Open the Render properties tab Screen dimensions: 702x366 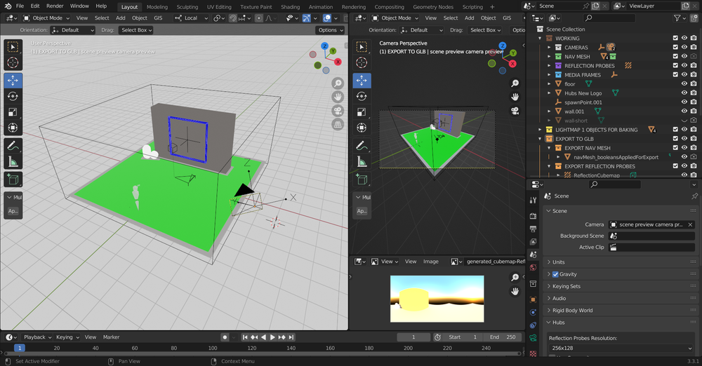click(533, 216)
